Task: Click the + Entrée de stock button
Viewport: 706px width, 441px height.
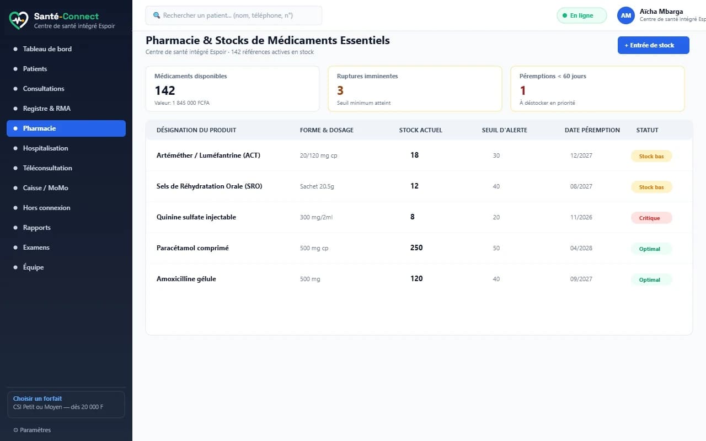Action: pyautogui.click(x=653, y=45)
